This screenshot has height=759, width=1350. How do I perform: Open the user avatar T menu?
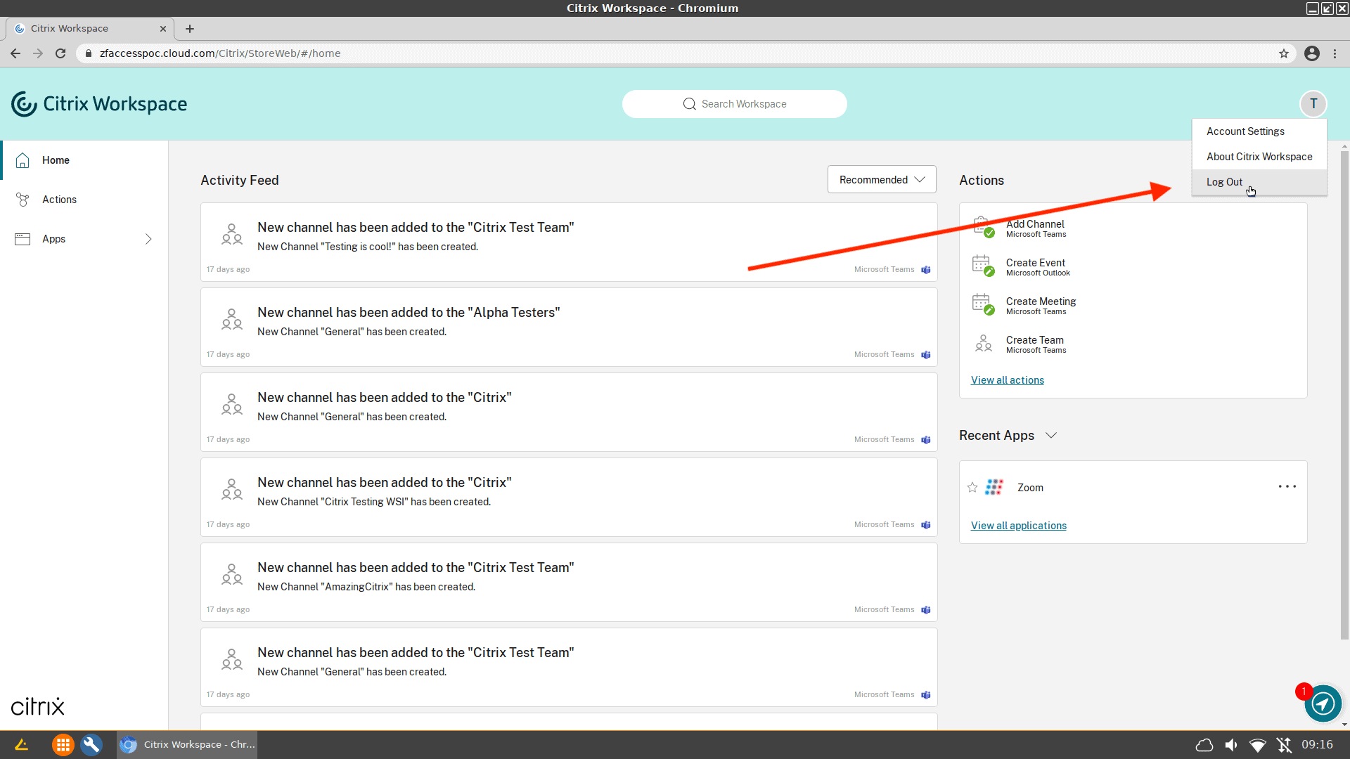tap(1313, 104)
